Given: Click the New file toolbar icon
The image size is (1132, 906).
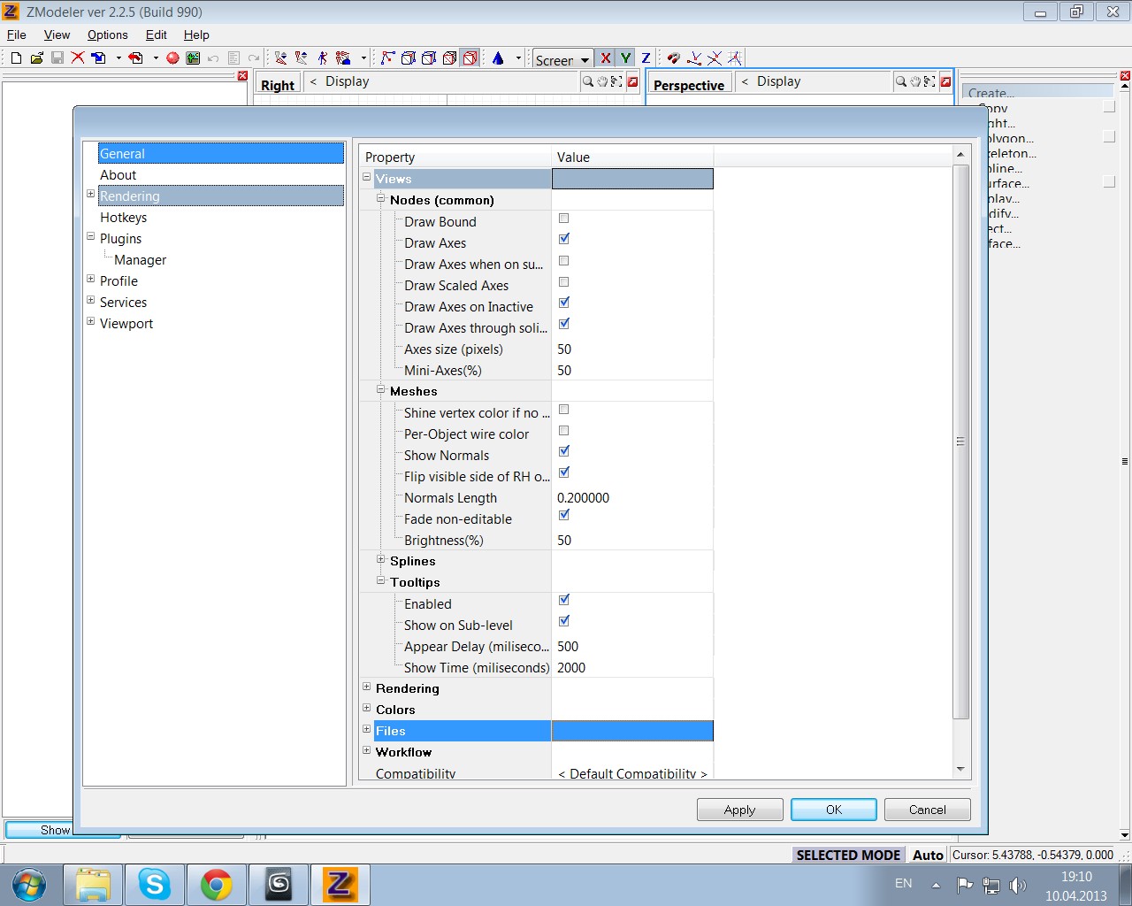Looking at the screenshot, I should (16, 58).
